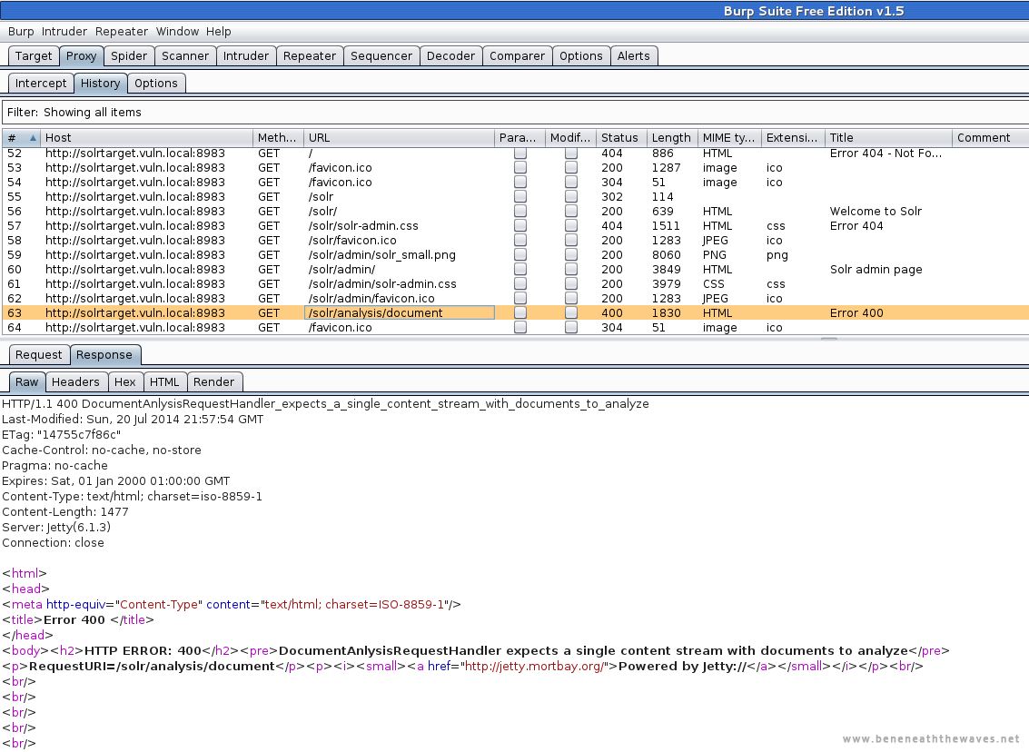1029x752 pixels.
Task: Click the ETag header line in response
Action: (x=61, y=434)
